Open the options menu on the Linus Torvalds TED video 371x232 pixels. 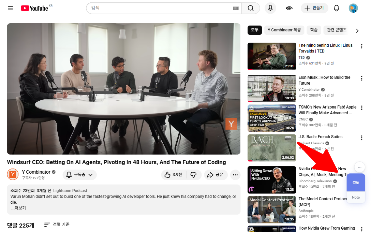click(x=361, y=46)
